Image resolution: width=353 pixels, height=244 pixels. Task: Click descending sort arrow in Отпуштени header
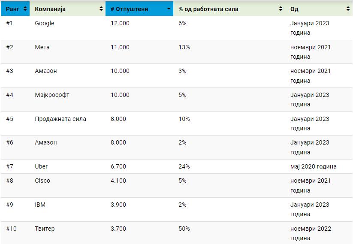pos(169,9)
